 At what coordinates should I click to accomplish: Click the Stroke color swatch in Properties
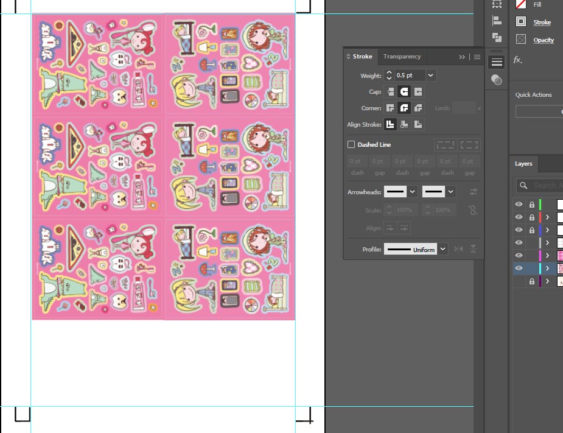pyautogui.click(x=521, y=21)
